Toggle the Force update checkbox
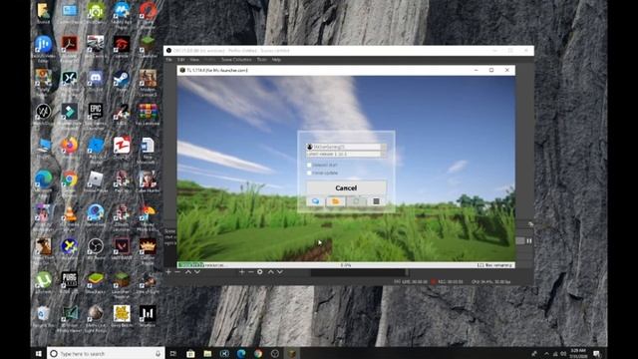The width and height of the screenshot is (638, 359). click(309, 173)
